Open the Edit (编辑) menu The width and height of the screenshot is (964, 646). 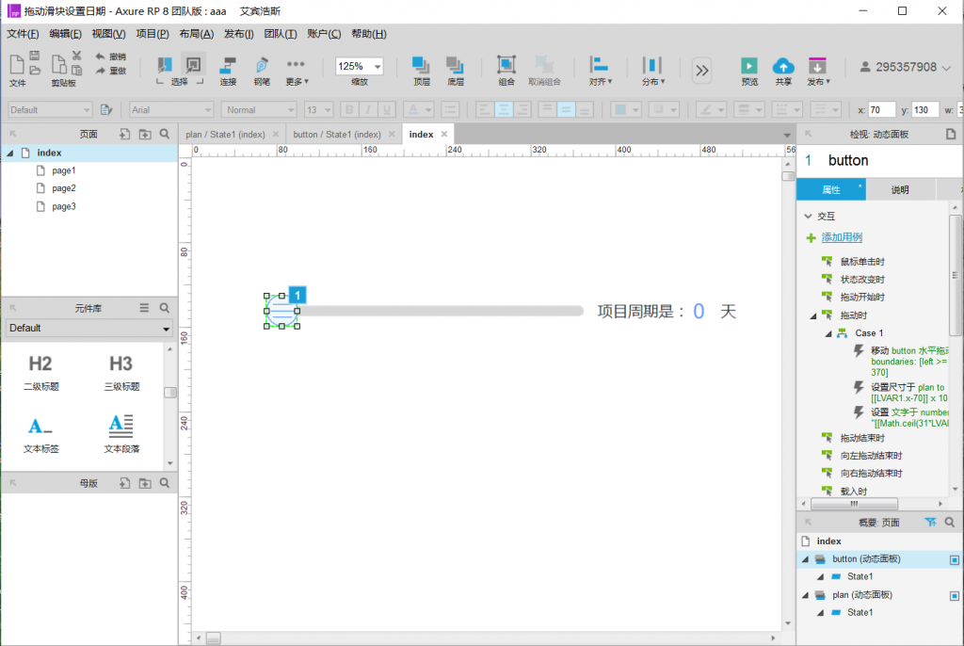pos(65,34)
